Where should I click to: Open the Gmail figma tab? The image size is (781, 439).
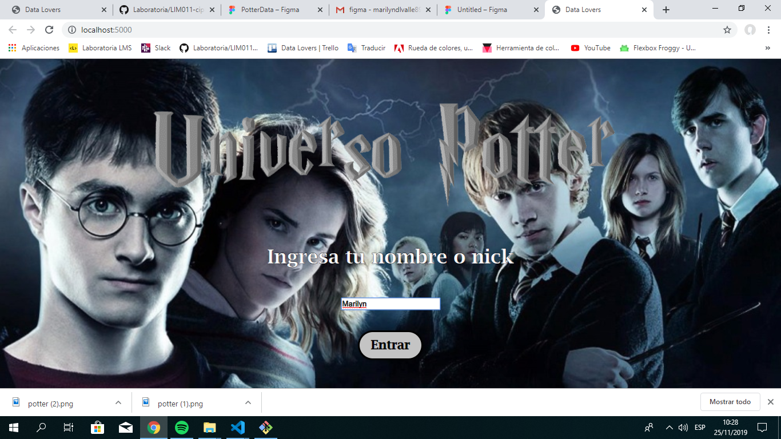(x=382, y=10)
